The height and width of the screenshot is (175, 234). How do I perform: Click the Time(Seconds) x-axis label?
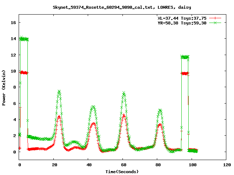(122, 172)
